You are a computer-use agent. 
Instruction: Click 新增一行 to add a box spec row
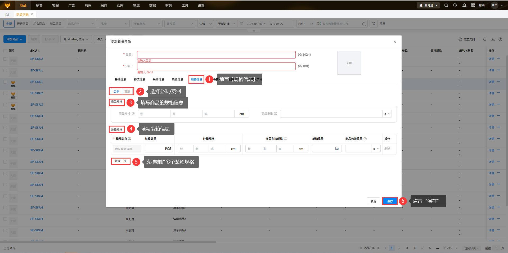120,161
